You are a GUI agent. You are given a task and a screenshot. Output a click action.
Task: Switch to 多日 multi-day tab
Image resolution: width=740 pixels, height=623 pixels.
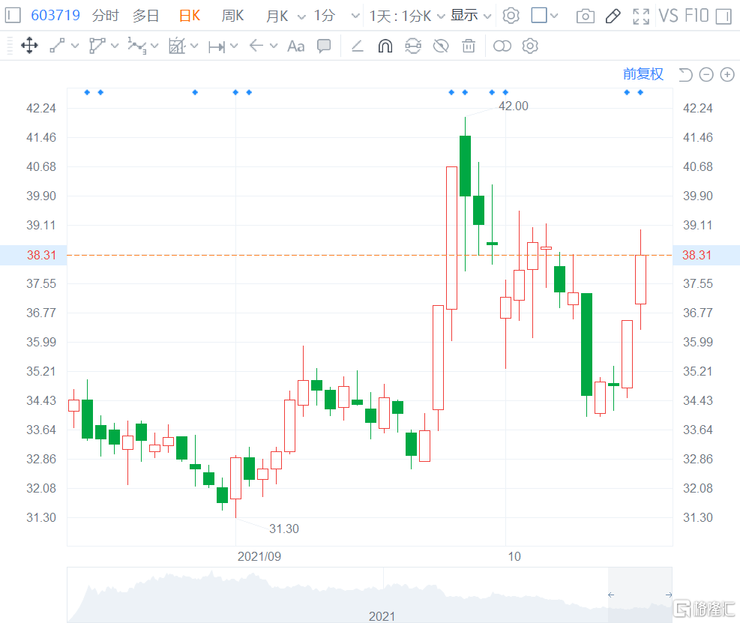[145, 16]
